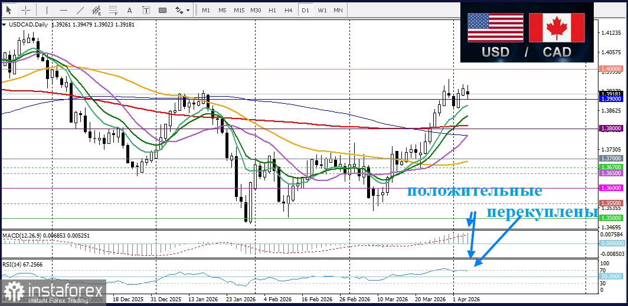Click the 1.41235 price scale value
The image size is (628, 306).
click(x=611, y=33)
